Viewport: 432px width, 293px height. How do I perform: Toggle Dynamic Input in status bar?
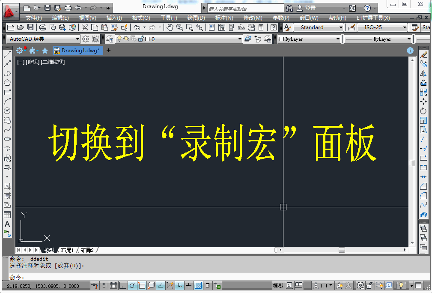(179, 286)
